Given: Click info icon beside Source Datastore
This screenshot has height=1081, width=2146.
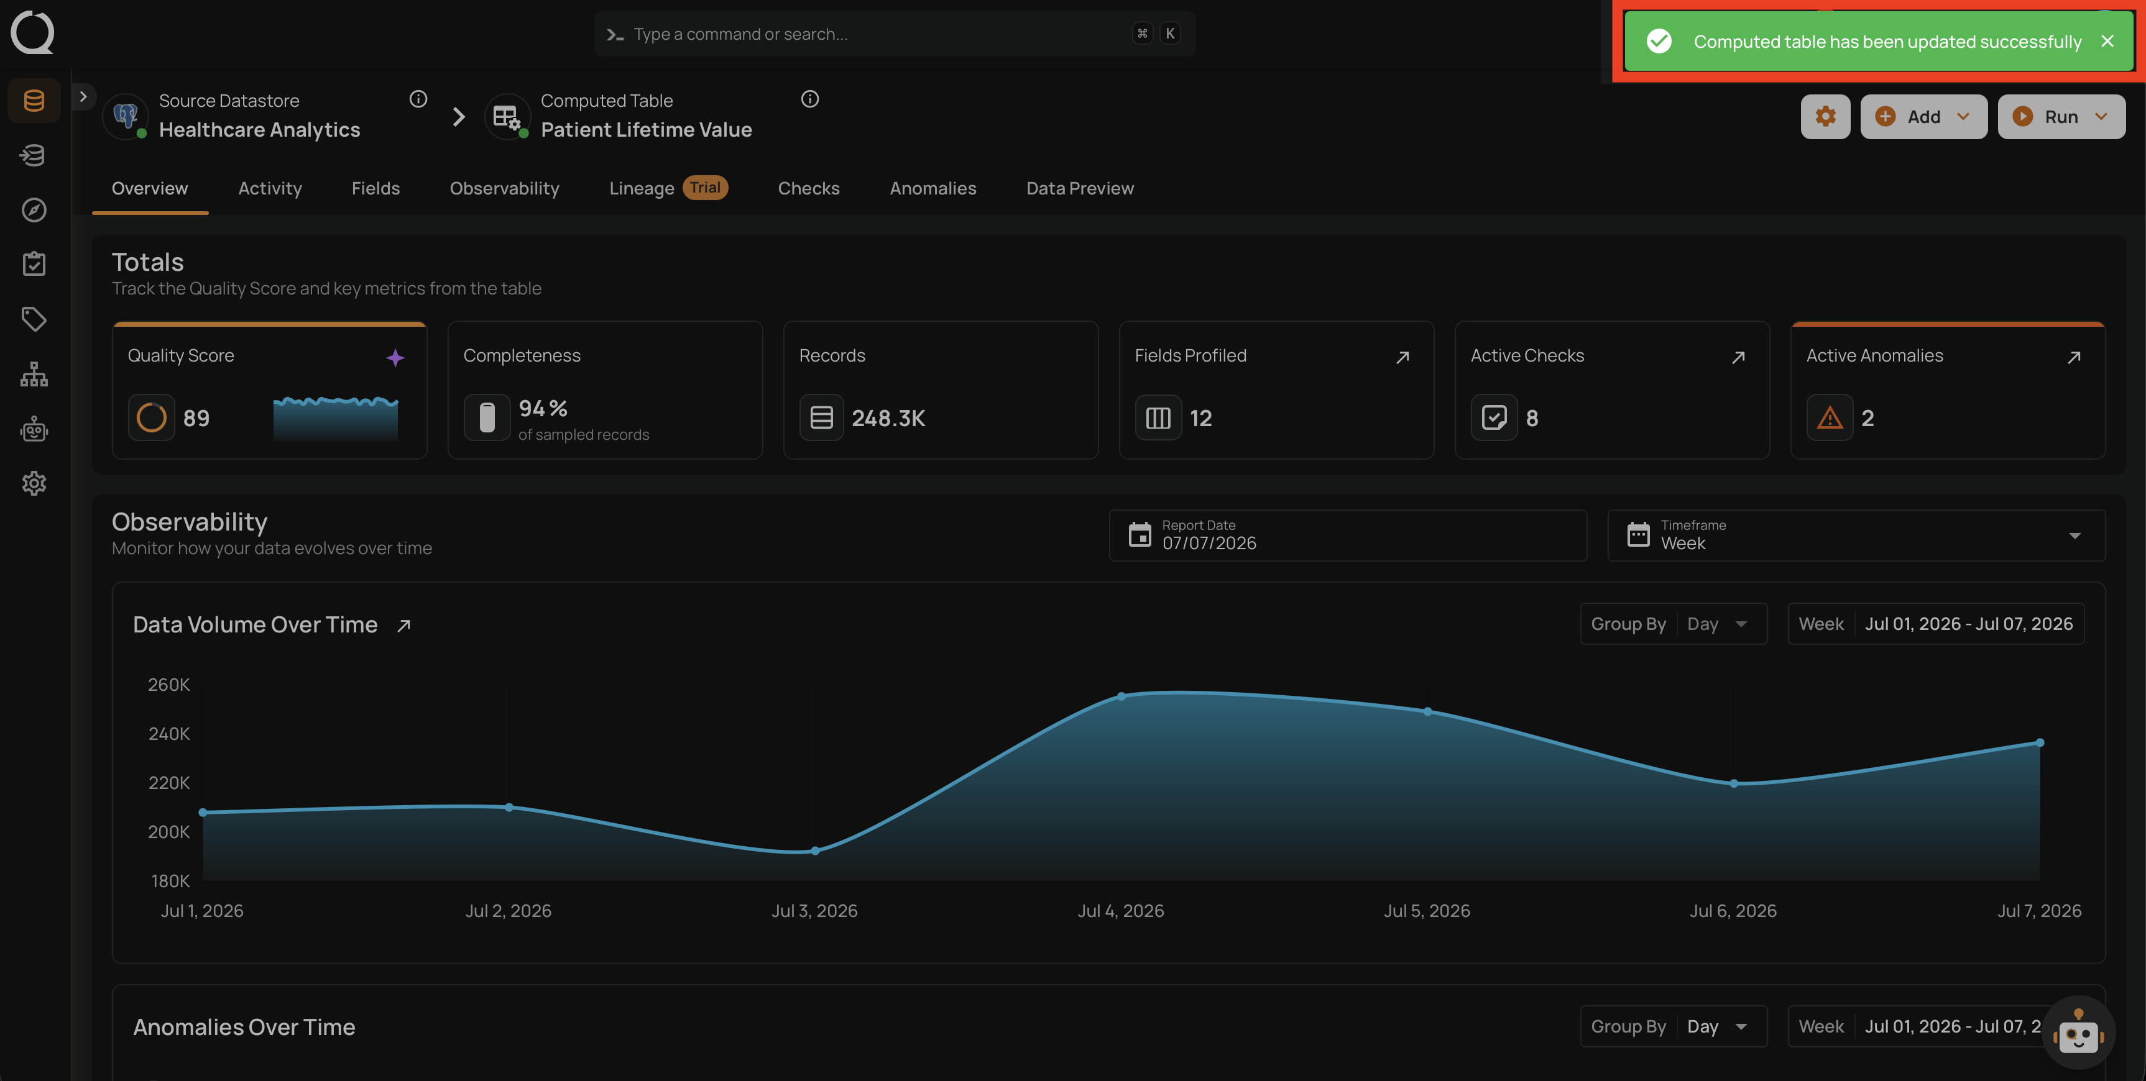Looking at the screenshot, I should point(418,99).
